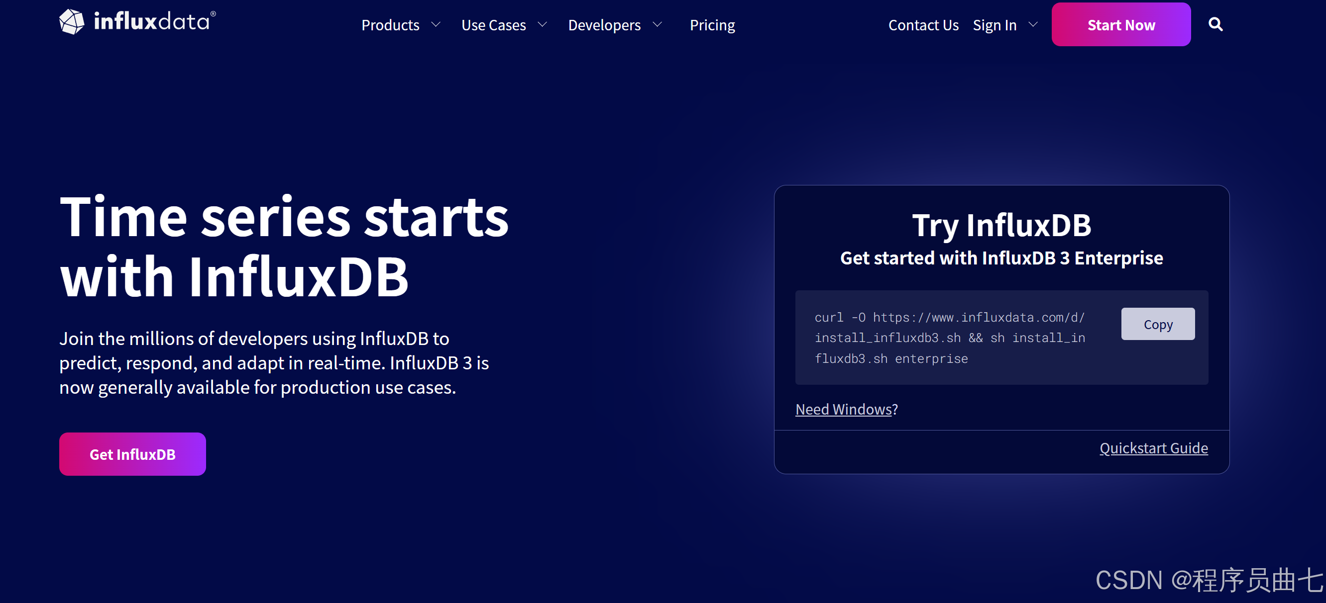Expand the Use Cases chevron

542,25
